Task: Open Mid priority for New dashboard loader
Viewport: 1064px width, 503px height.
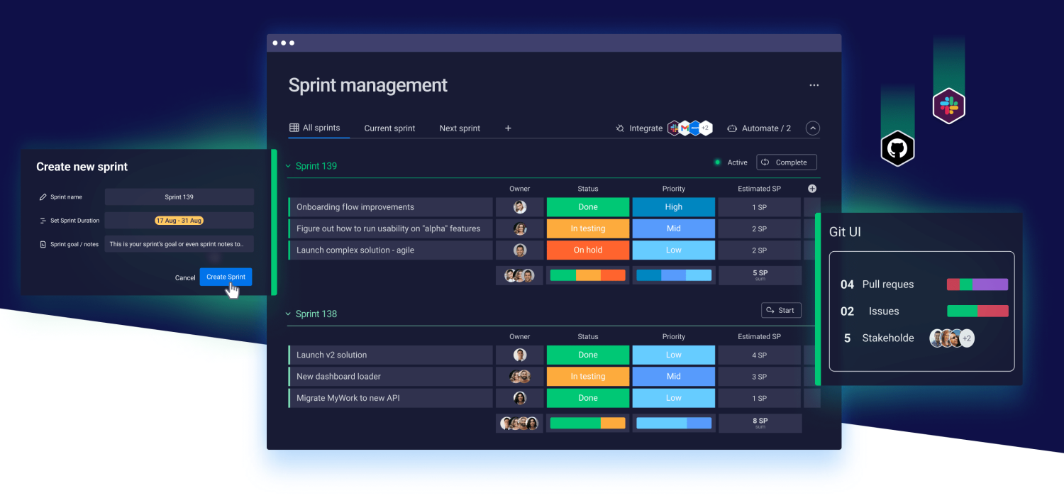Action: (x=674, y=377)
